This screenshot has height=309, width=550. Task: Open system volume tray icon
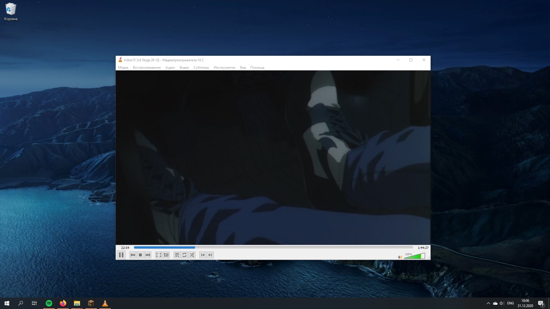coord(502,303)
